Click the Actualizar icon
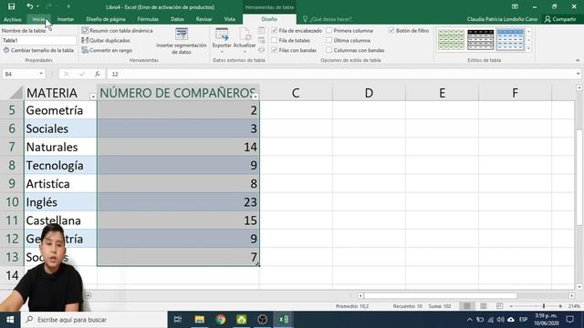This screenshot has height=328, width=584. click(245, 35)
